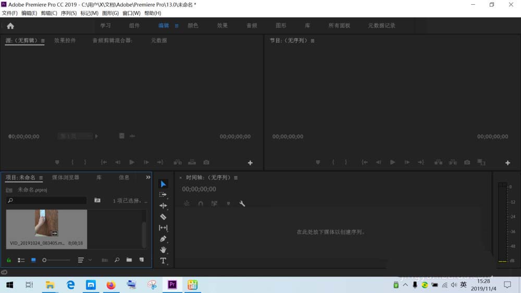Open the 序列(S) menu

pos(69,13)
